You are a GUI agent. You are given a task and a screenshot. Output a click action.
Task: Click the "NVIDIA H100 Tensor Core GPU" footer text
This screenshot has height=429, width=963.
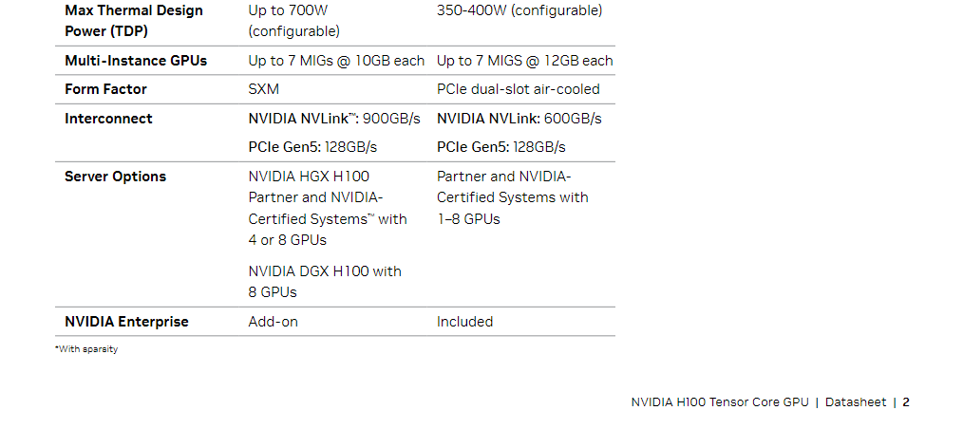[x=719, y=402]
